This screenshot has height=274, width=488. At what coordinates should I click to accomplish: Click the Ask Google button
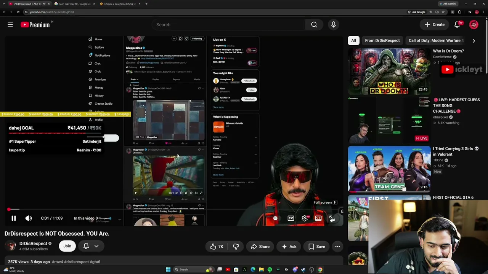(x=417, y=12)
